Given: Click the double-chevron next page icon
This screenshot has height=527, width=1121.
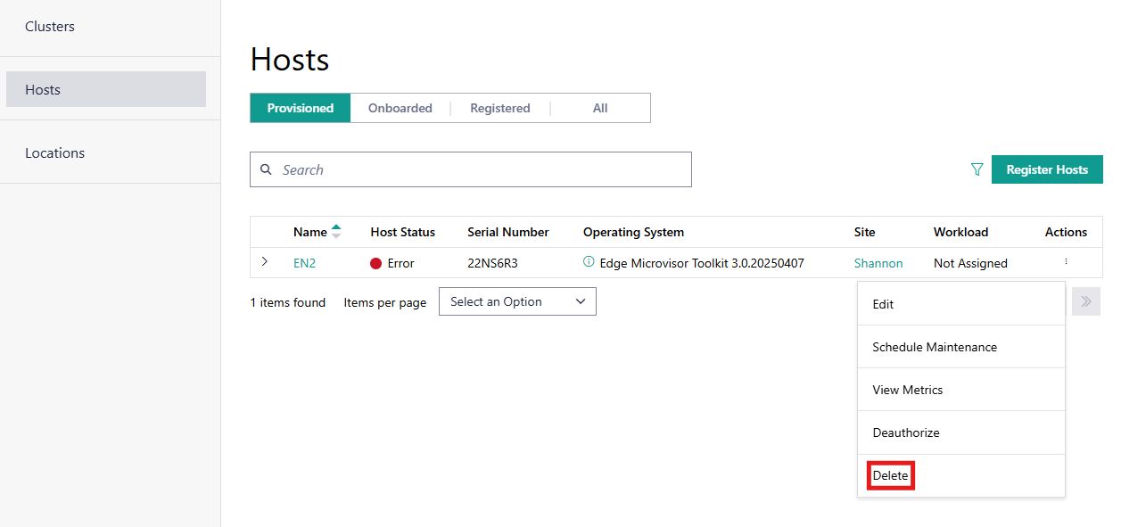Looking at the screenshot, I should click(1085, 301).
